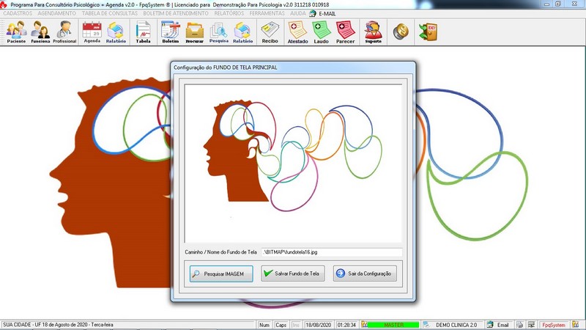Click the Procurar folder icon
586x330 pixels.
point(194,32)
